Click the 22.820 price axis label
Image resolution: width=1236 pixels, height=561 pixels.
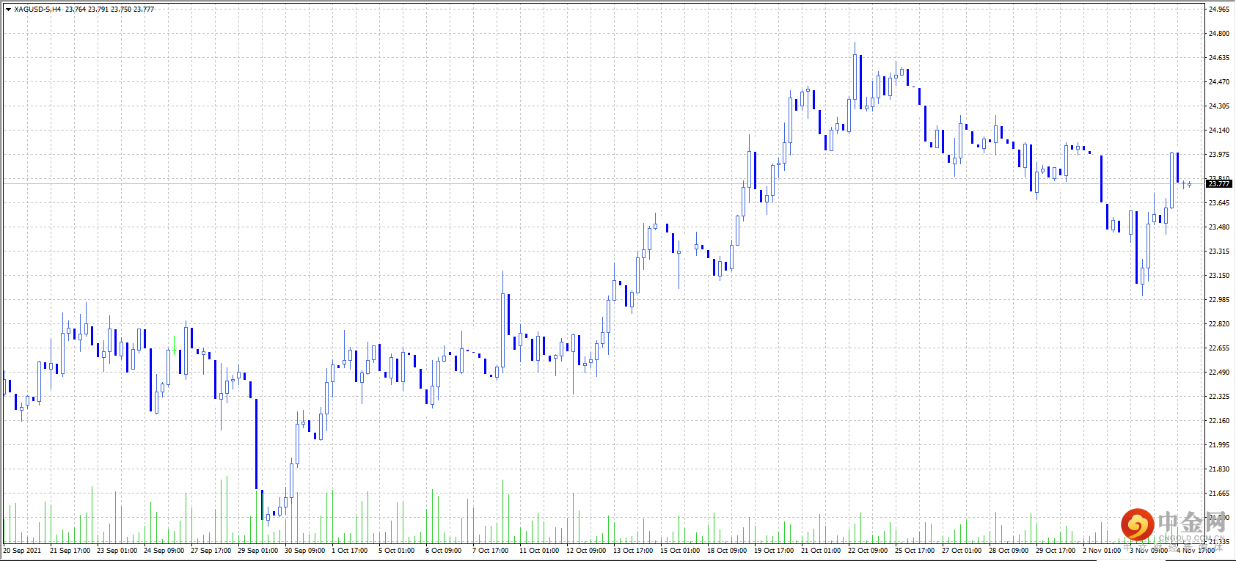[1219, 324]
